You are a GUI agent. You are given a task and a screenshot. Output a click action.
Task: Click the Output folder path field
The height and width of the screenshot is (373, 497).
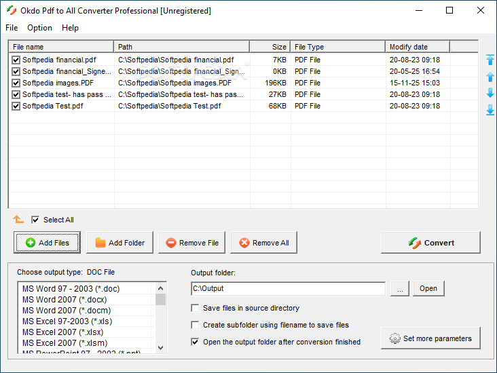289,288
